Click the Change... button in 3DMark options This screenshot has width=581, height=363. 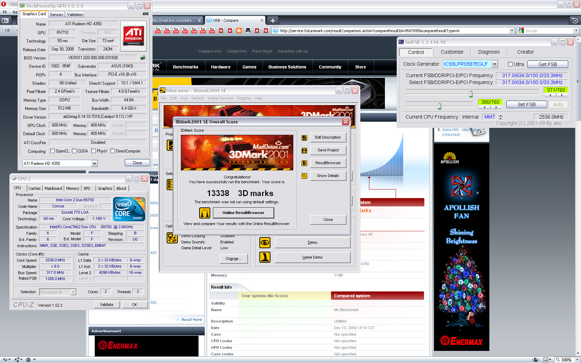(234, 259)
